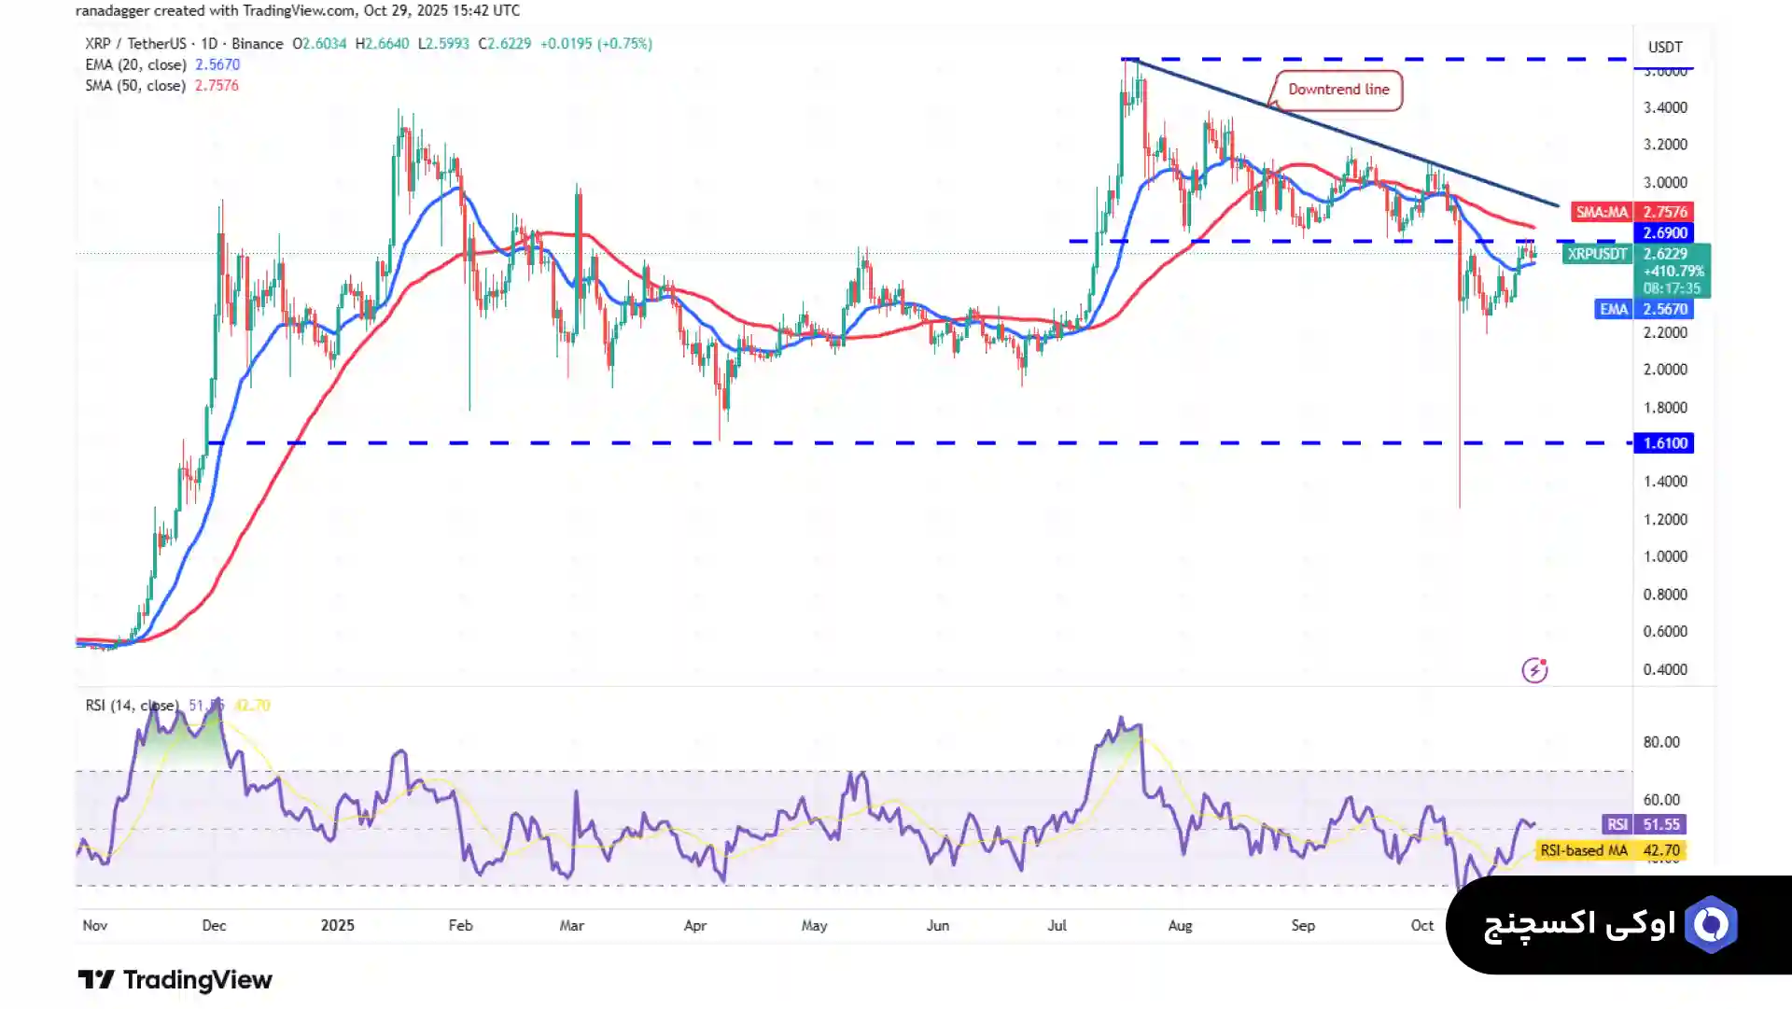Select the SMA (50, close) legend
Screen dimensions: 1792x1009
click(135, 85)
